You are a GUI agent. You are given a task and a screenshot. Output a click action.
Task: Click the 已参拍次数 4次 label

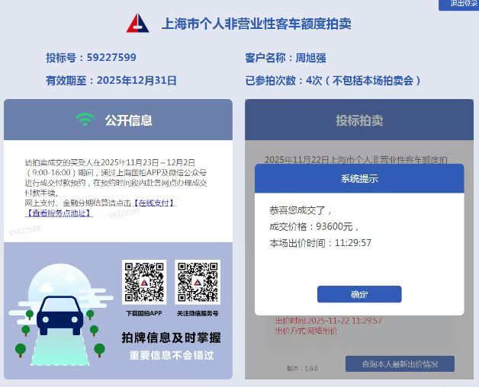pos(333,81)
